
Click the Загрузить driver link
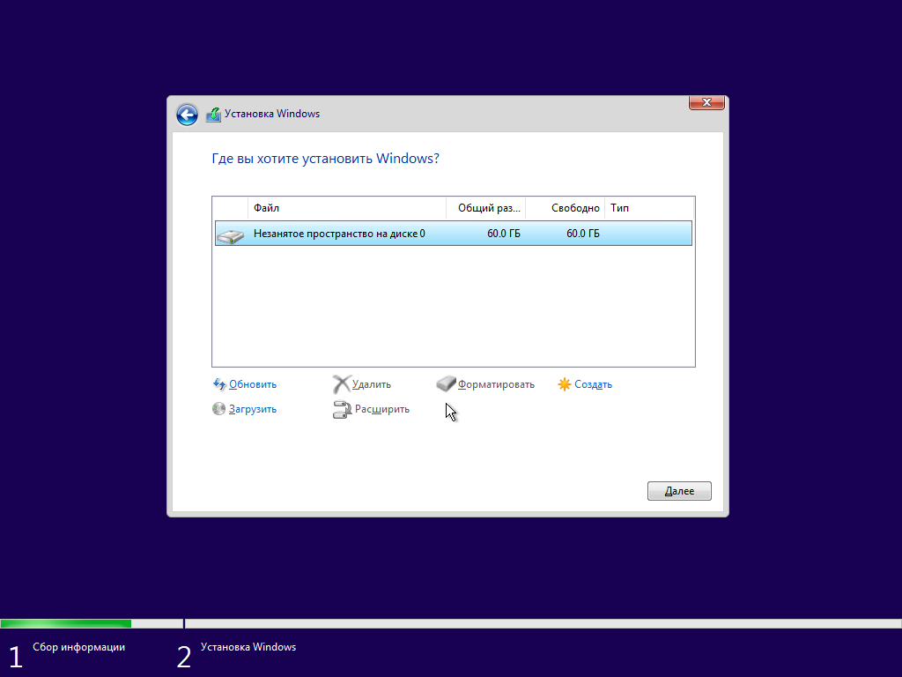tap(253, 409)
